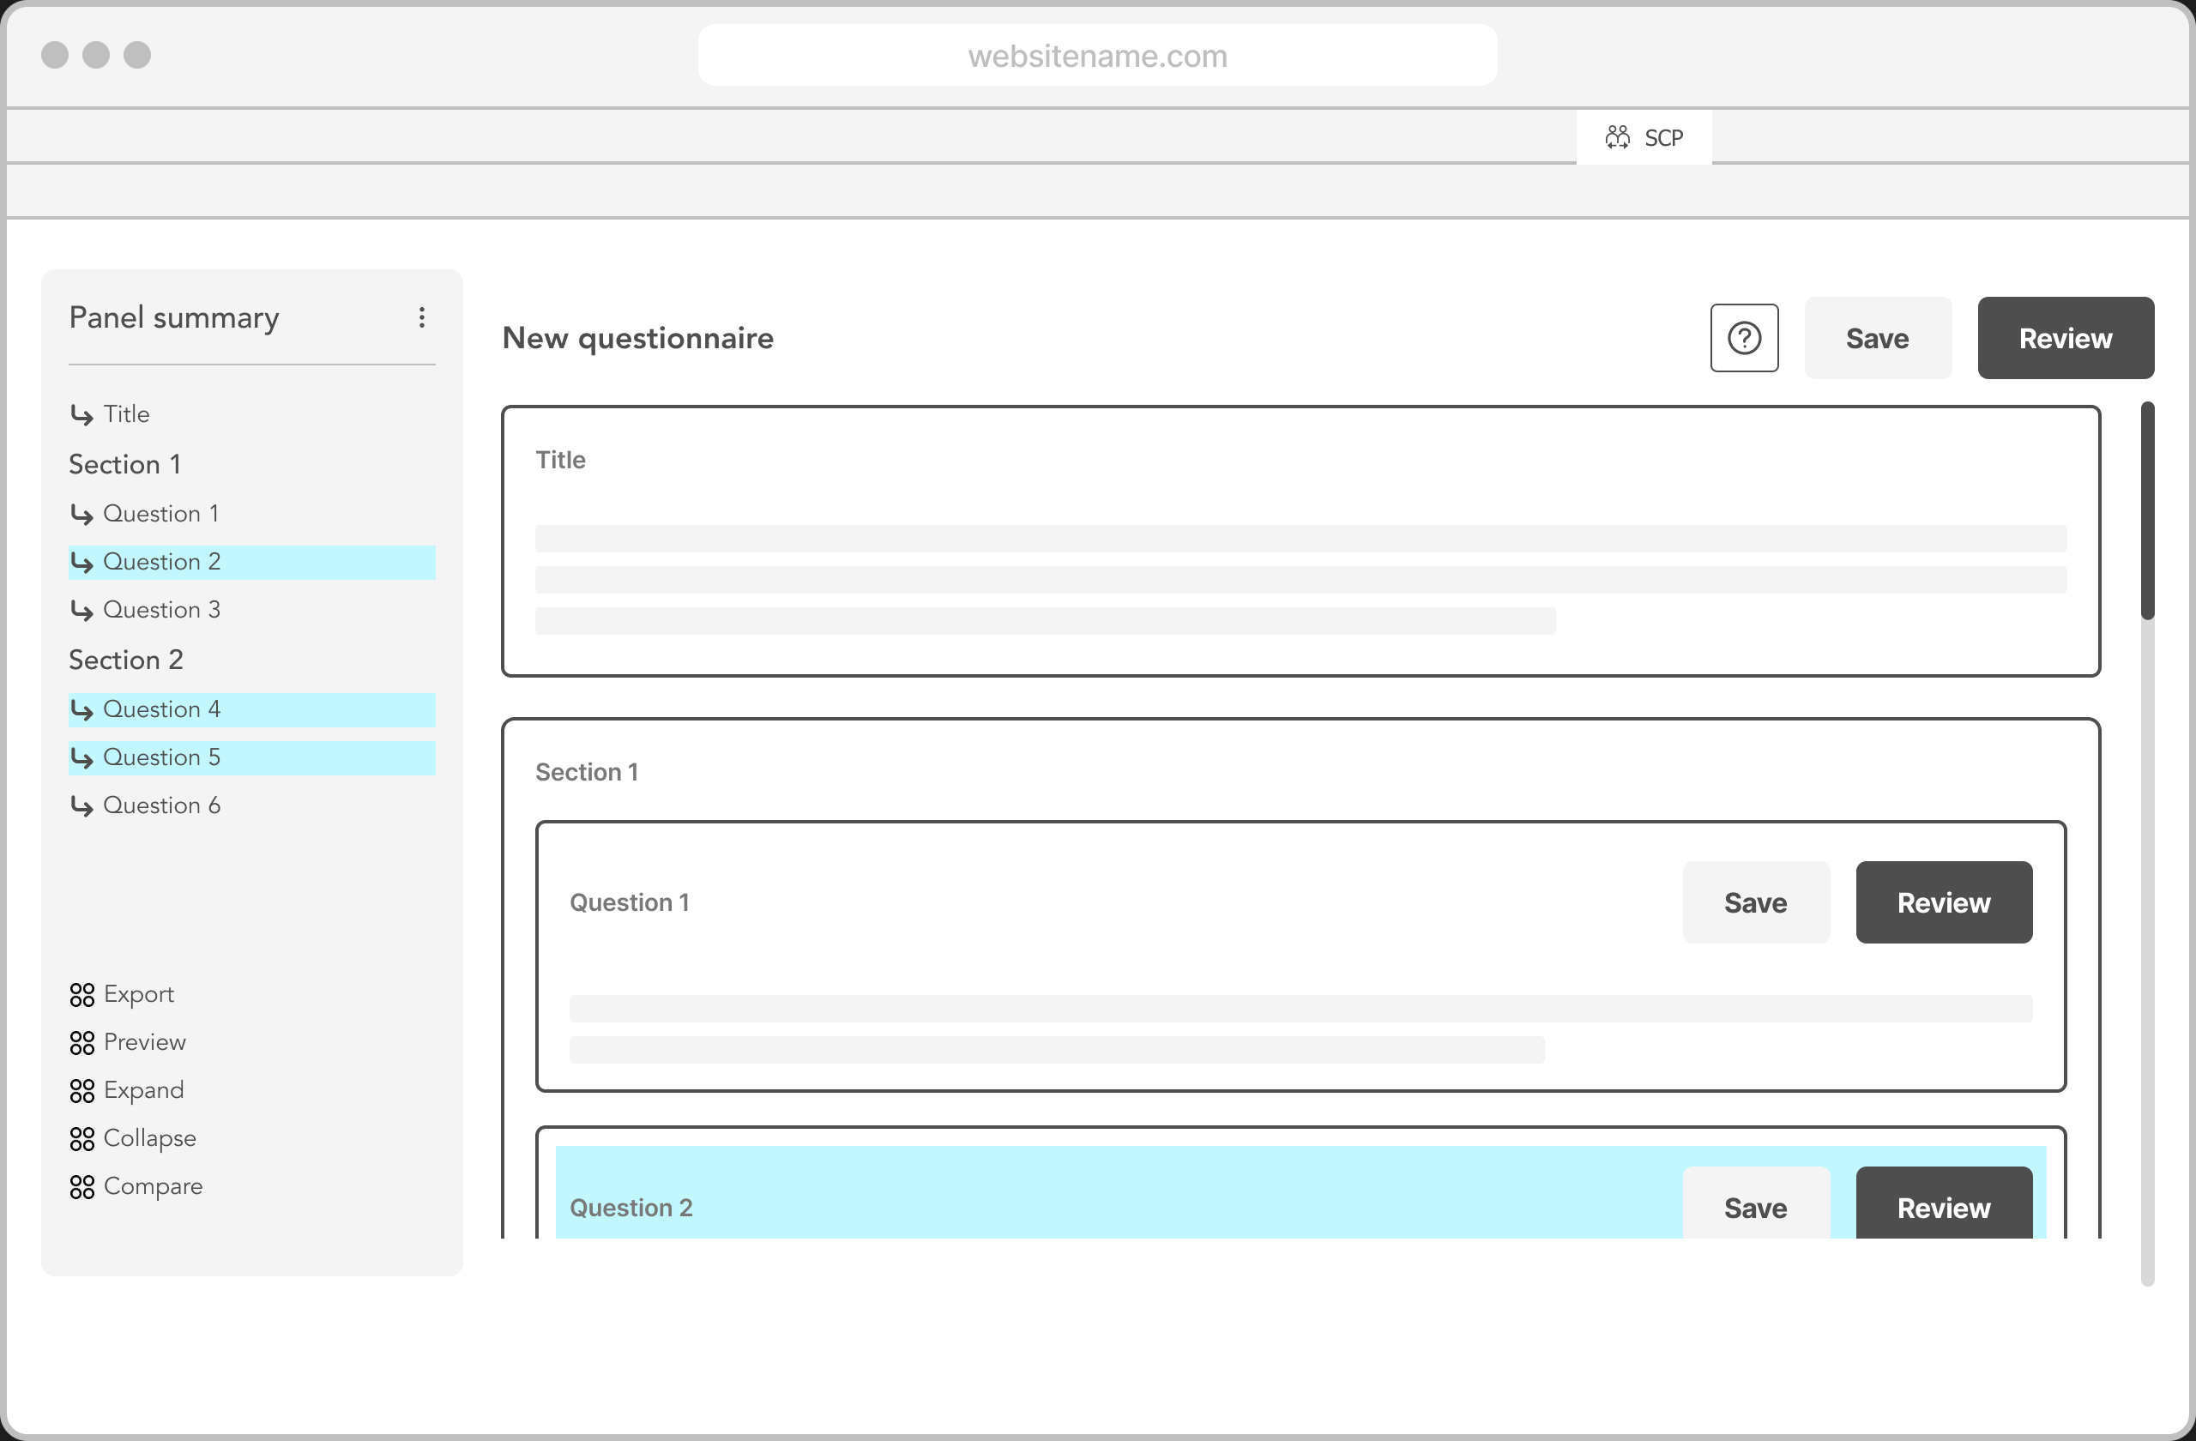Viewport: 2196px width, 1441px height.
Task: Save Question 1
Action: (1755, 902)
